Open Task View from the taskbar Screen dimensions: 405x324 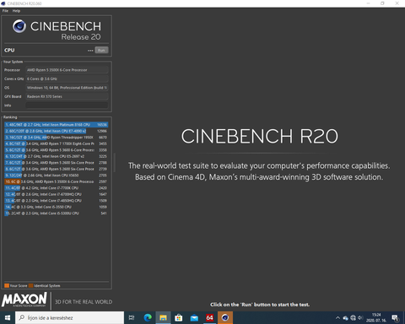(132, 318)
